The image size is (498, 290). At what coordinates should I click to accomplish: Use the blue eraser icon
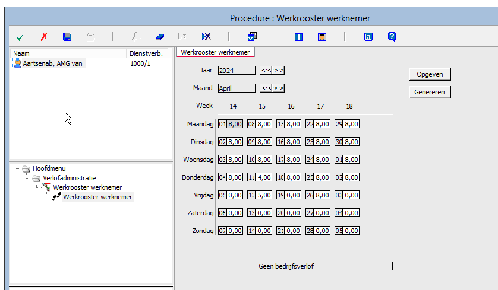coord(160,37)
